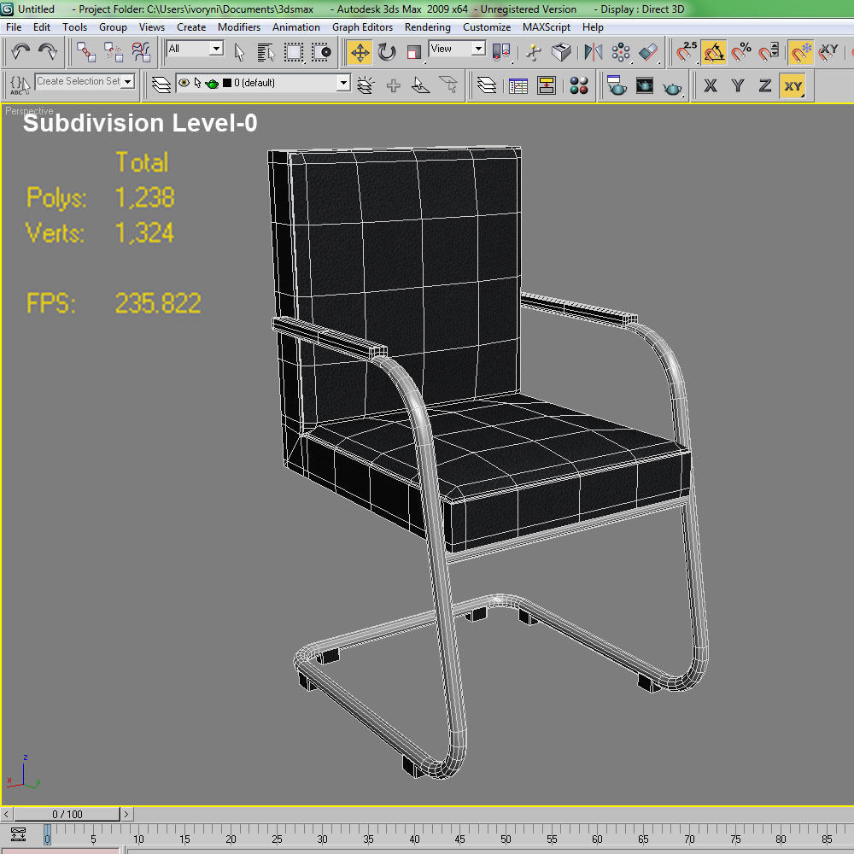Open Mini Curve Editor icon by track bar
The height and width of the screenshot is (854, 854).
tap(19, 834)
